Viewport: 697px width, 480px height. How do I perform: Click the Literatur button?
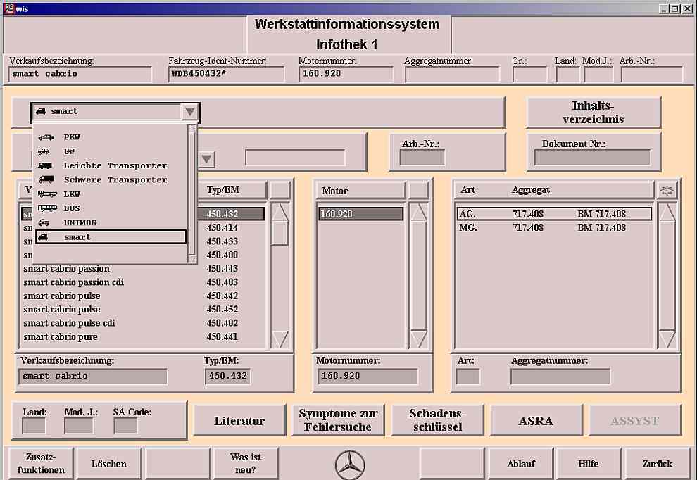(239, 420)
